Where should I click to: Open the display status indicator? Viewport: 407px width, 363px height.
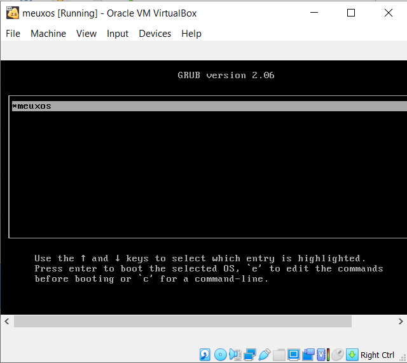[x=294, y=355]
